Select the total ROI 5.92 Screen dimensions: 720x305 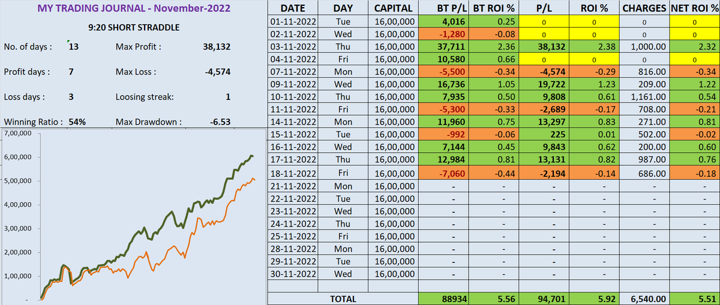595,298
